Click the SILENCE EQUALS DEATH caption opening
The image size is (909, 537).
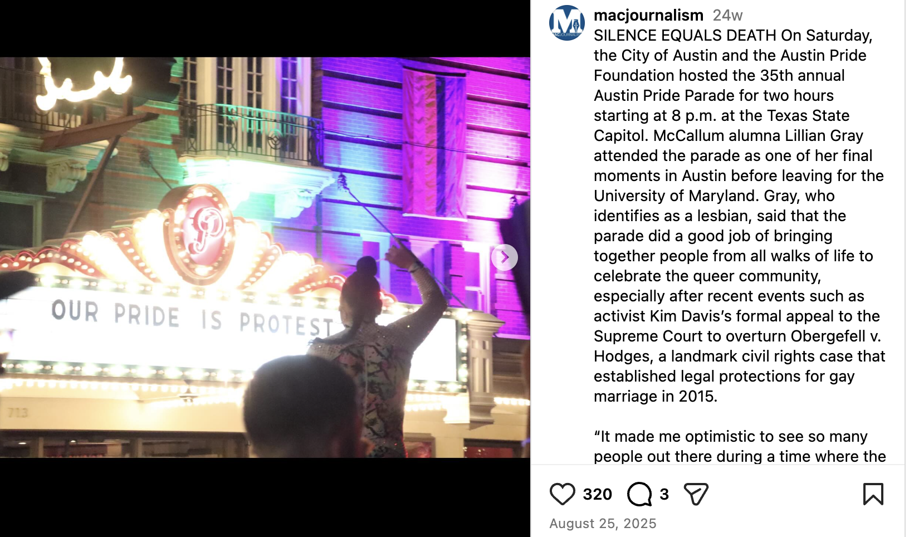click(x=685, y=35)
